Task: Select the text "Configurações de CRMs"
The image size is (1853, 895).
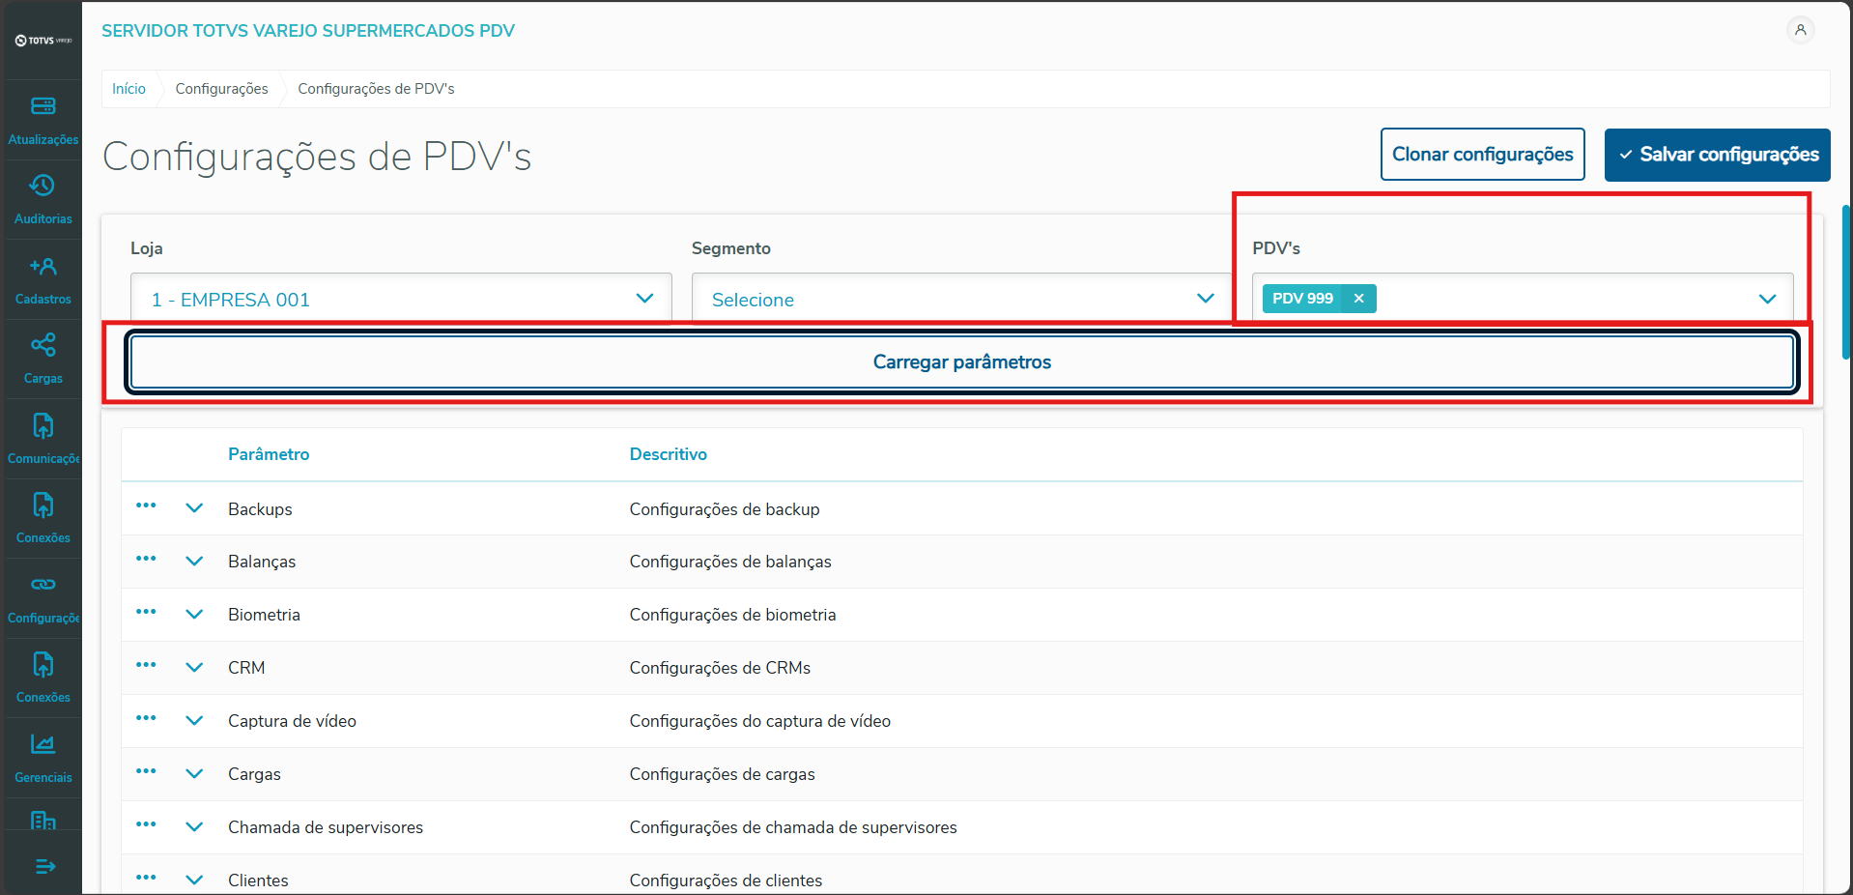Action: pos(720,668)
